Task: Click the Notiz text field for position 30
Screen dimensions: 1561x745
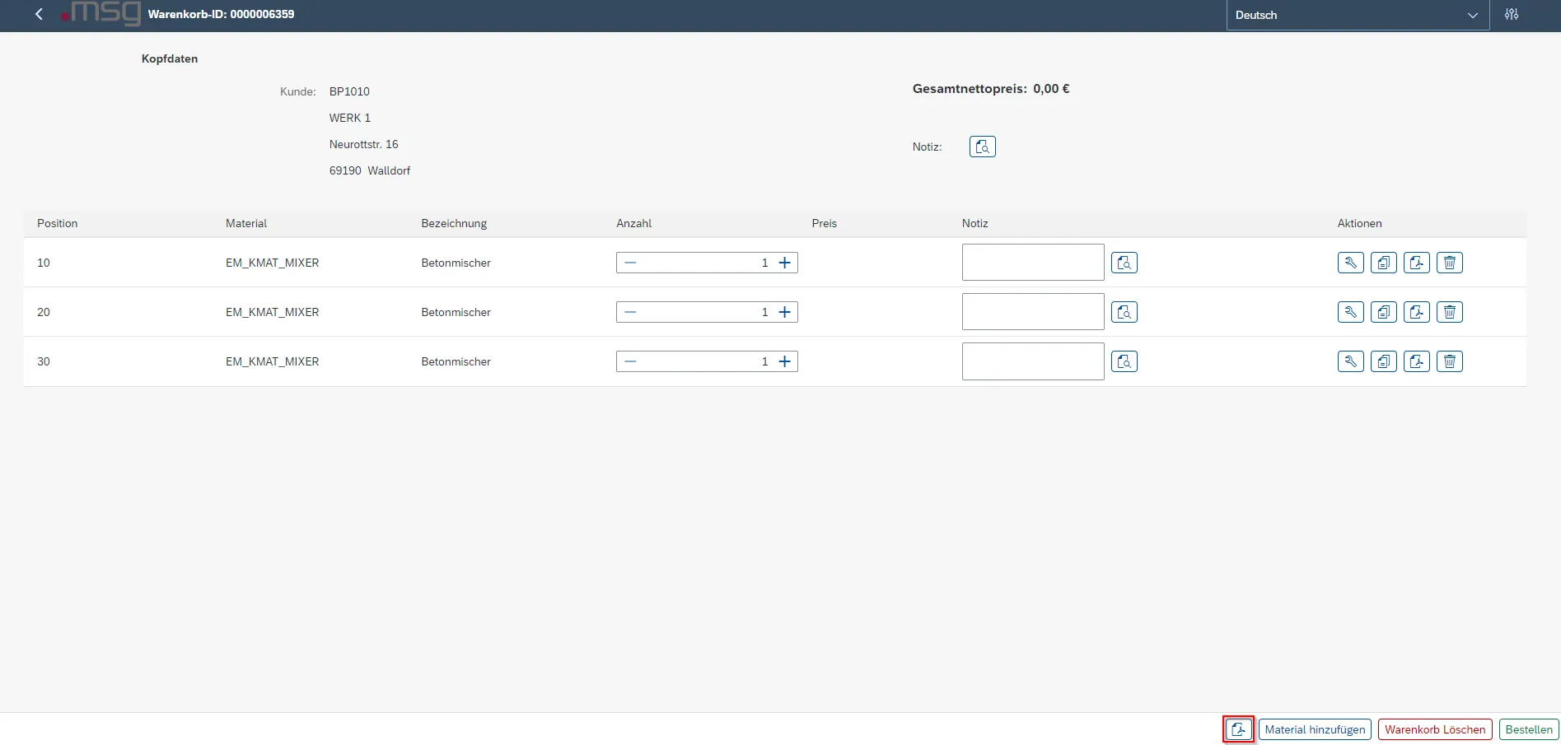Action: 1032,361
